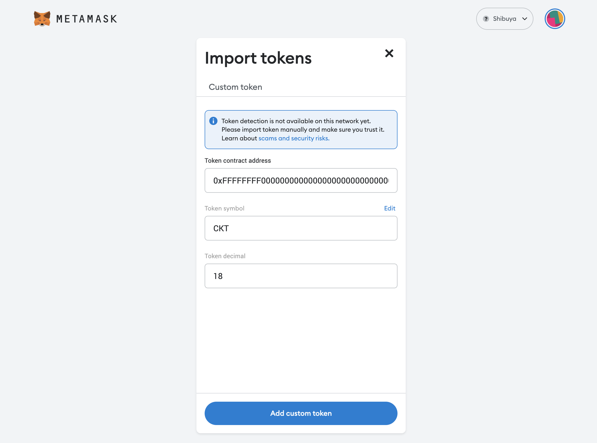This screenshot has width=597, height=443.
Task: Select the Token decimal input field
Action: [301, 276]
